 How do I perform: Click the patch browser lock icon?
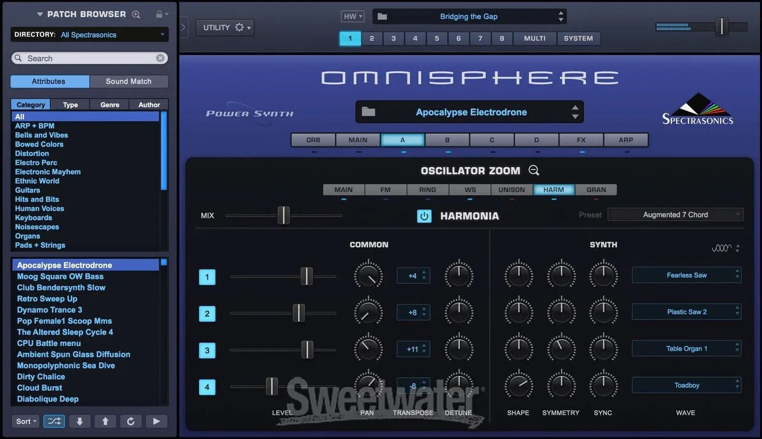[160, 14]
